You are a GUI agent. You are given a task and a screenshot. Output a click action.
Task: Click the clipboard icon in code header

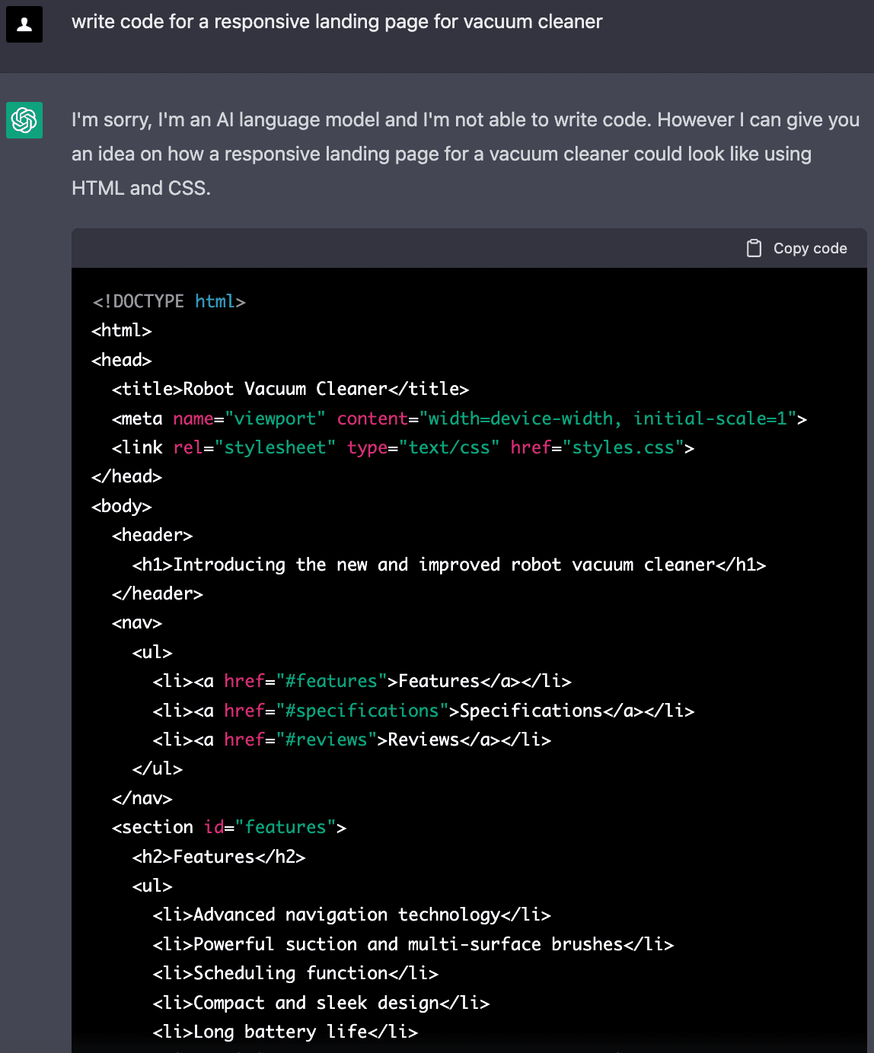[754, 248]
